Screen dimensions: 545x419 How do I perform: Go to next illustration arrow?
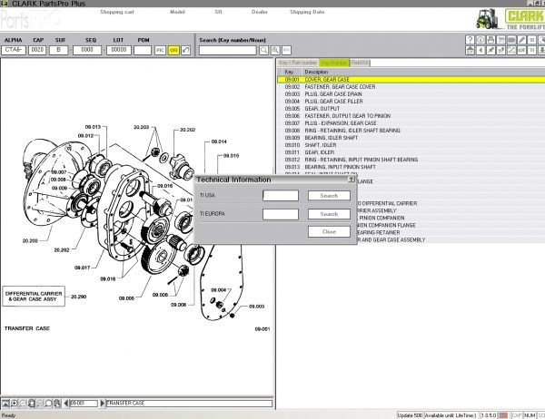pyautogui.click(x=102, y=404)
